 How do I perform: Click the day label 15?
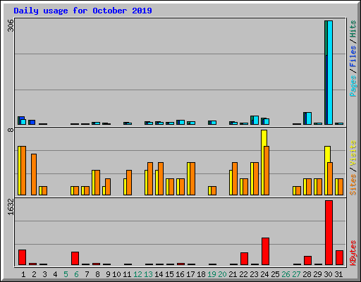coord(169,274)
